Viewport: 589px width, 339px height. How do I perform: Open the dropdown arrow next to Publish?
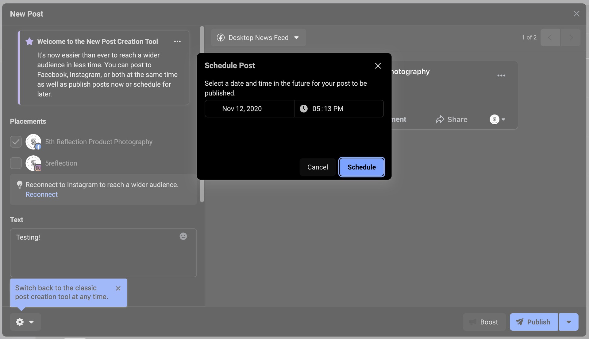(568, 322)
